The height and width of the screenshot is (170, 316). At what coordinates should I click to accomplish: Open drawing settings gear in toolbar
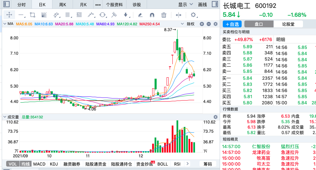193,15
